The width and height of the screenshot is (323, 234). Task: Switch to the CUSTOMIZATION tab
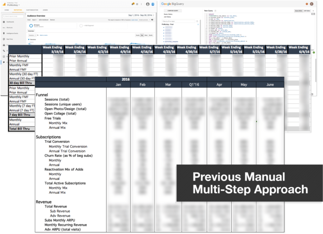32,10
